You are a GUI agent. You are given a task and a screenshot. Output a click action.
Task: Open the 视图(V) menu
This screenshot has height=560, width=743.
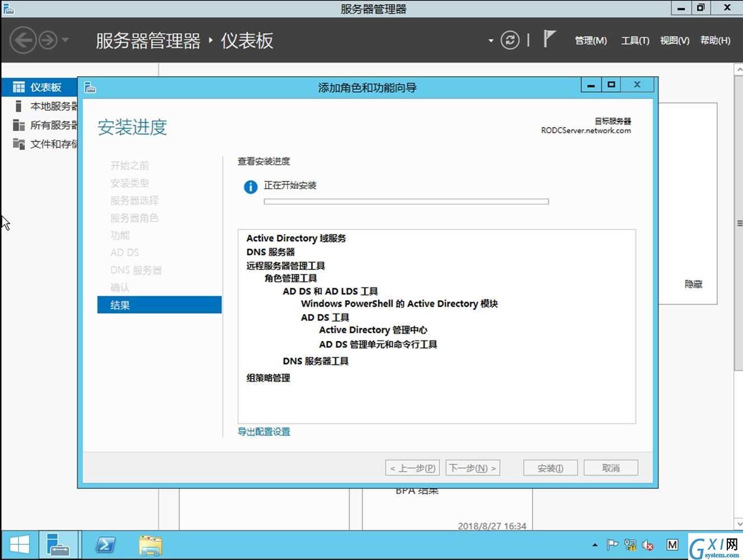click(675, 40)
